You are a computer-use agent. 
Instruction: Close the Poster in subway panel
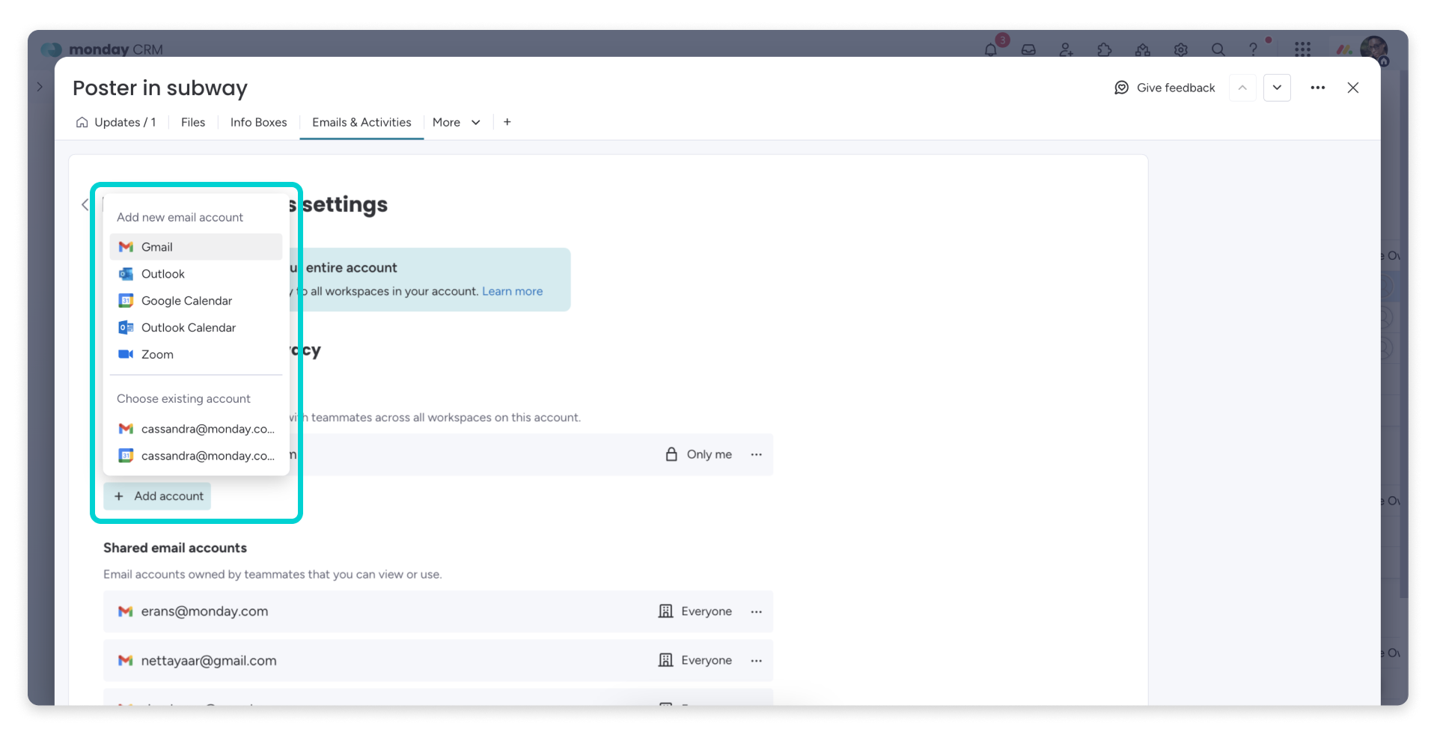1353,88
